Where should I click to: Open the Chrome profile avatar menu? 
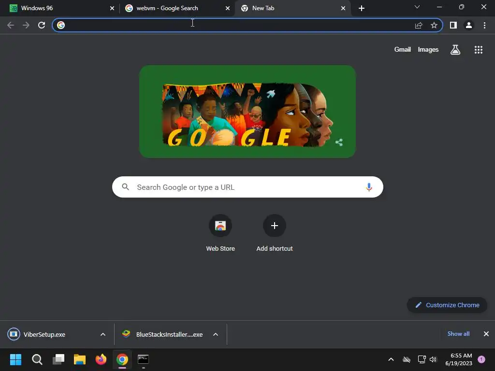[469, 25]
